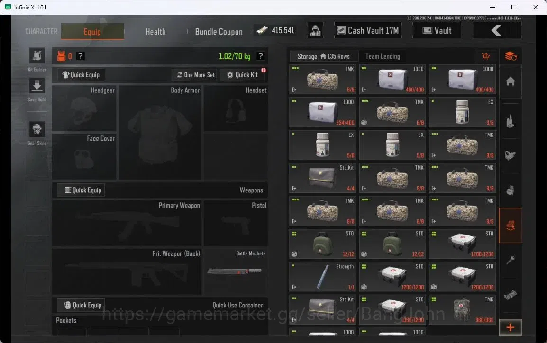Filter storage by the grenade icon

tap(511, 190)
